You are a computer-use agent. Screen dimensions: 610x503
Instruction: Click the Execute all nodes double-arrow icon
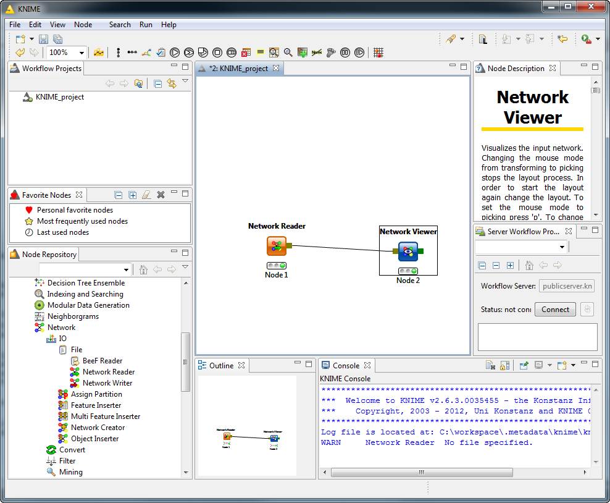pyautogui.click(x=189, y=52)
